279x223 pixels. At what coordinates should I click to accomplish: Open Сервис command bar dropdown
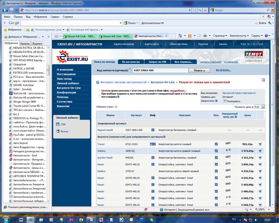257,36
